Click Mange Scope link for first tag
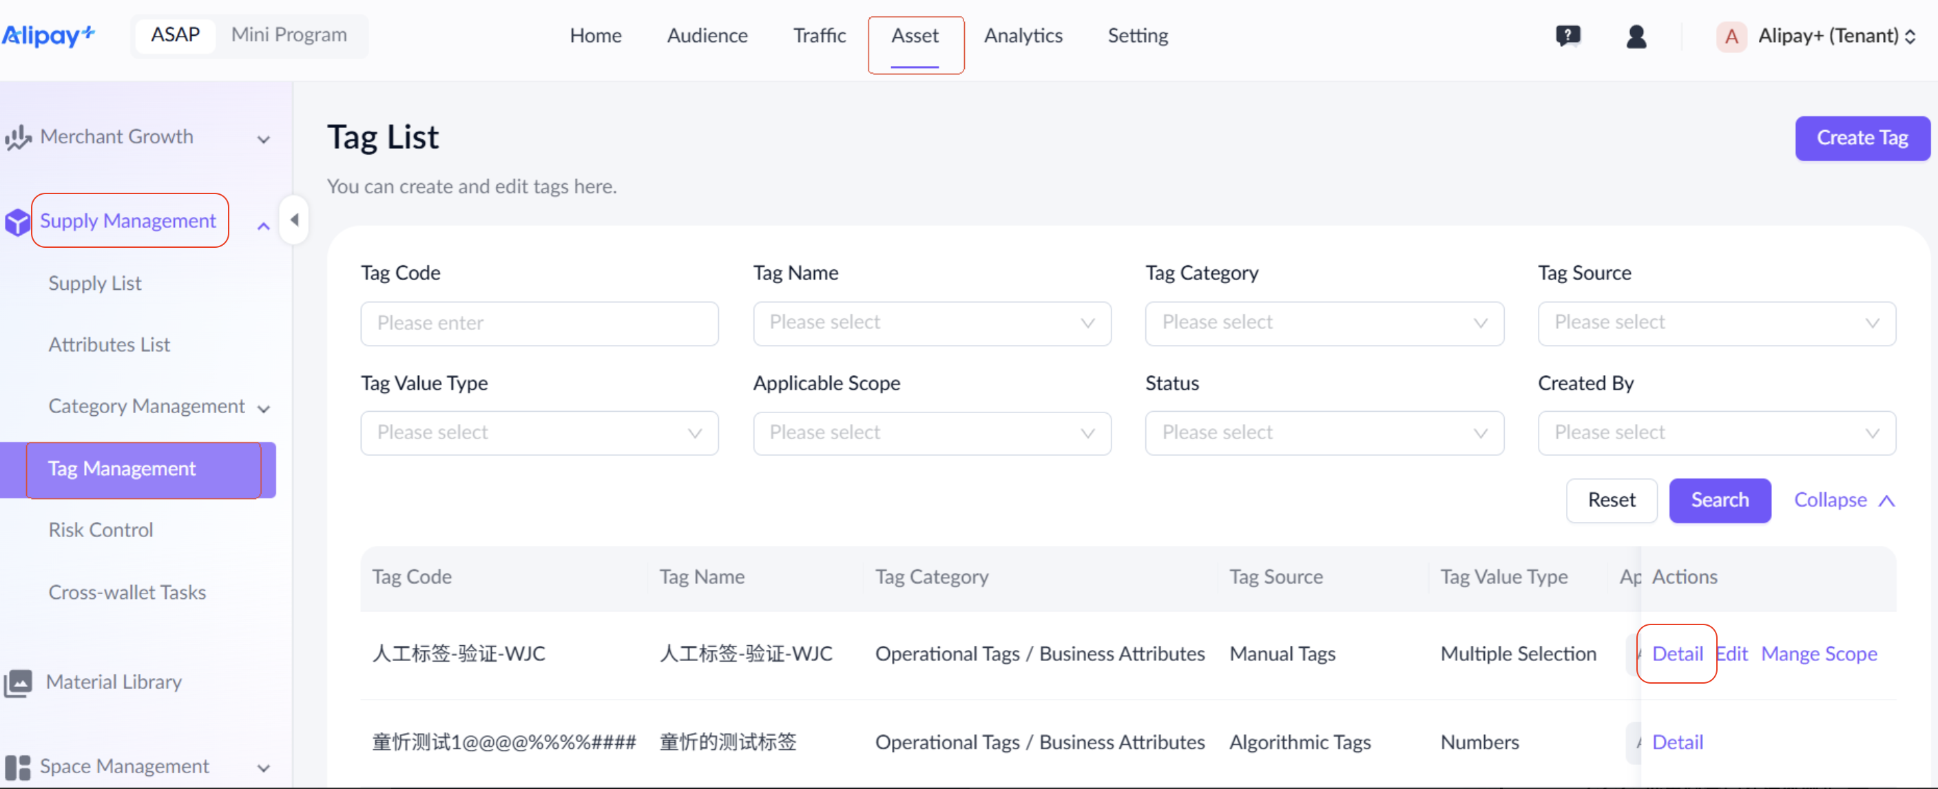The width and height of the screenshot is (1938, 789). tap(1818, 653)
